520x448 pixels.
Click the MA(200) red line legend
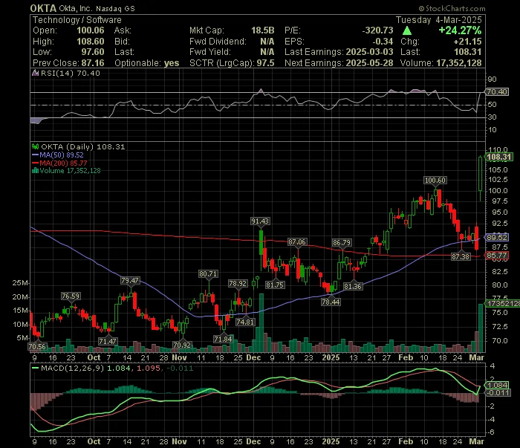(x=59, y=163)
